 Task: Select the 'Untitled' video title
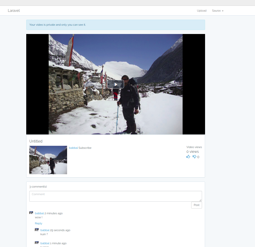pyautogui.click(x=36, y=141)
